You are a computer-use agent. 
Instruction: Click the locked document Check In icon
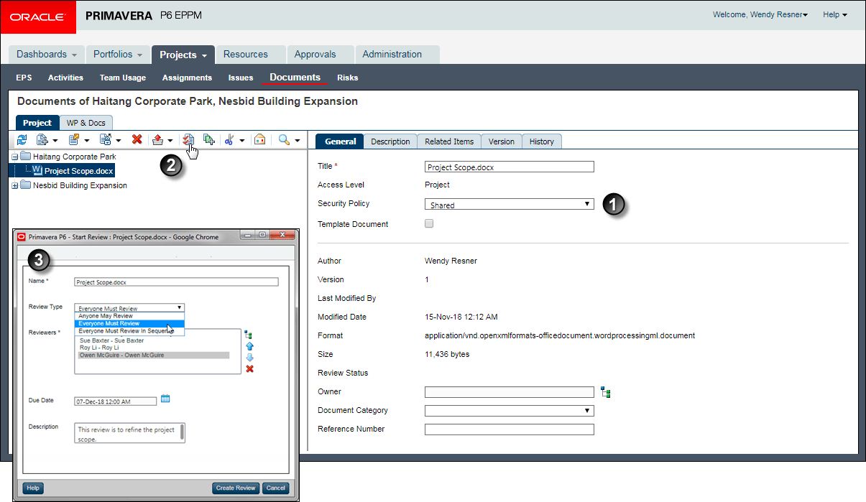(x=105, y=140)
